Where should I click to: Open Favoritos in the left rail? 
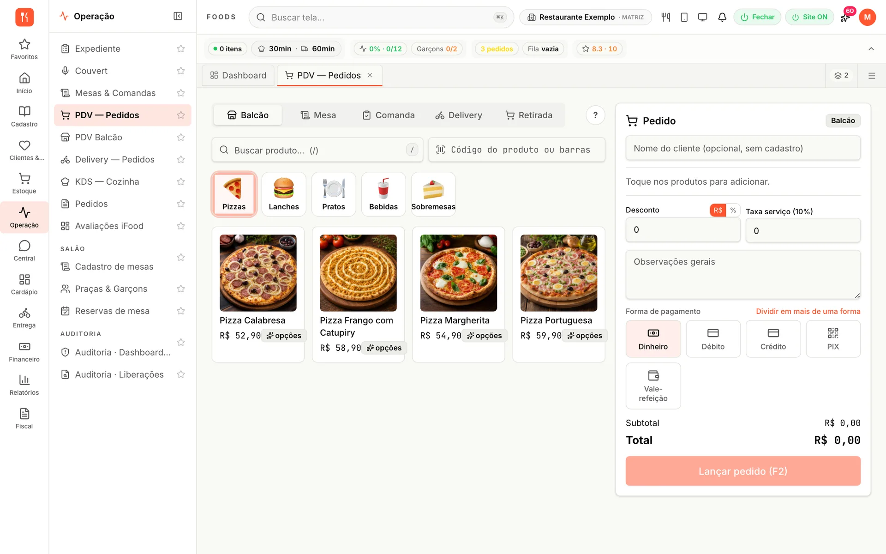click(24, 49)
